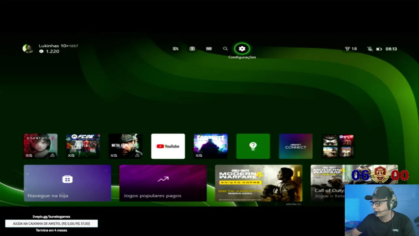Click the muted microphone status icon
Image resolution: width=419 pixels, height=236 pixels.
(x=370, y=49)
